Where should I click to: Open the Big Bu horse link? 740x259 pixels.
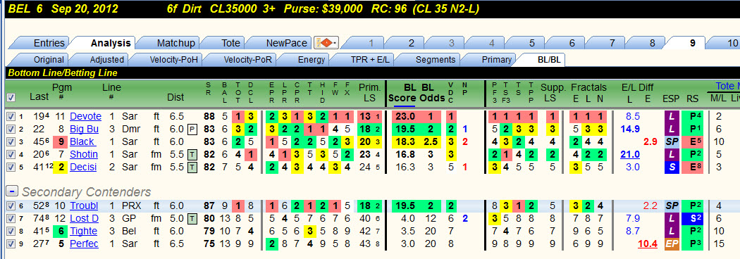(84, 129)
